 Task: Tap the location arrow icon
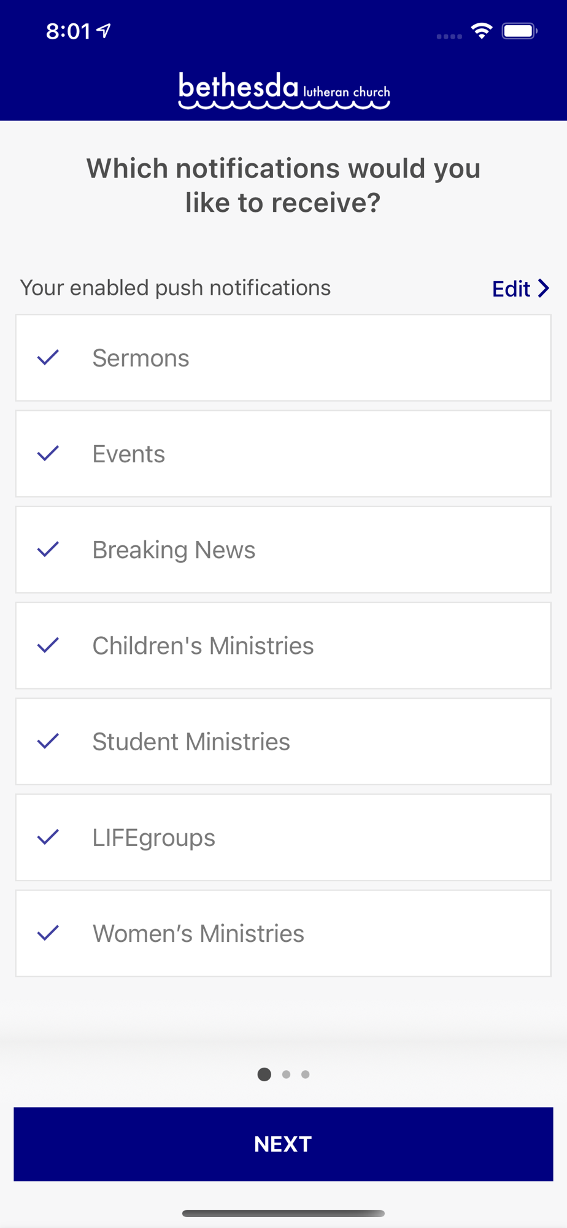pyautogui.click(x=104, y=30)
